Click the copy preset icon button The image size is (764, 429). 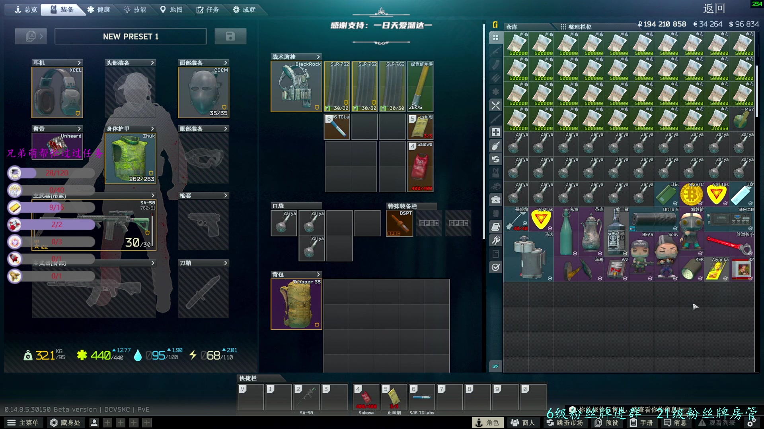click(31, 36)
